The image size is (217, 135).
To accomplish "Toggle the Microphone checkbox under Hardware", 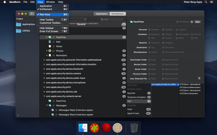I will 177,34.
